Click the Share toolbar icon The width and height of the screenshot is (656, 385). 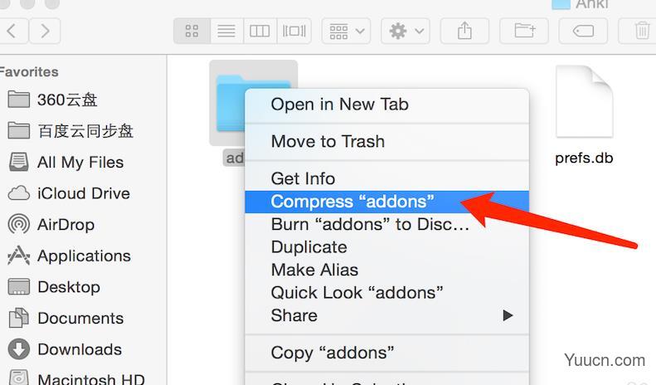coord(464,31)
